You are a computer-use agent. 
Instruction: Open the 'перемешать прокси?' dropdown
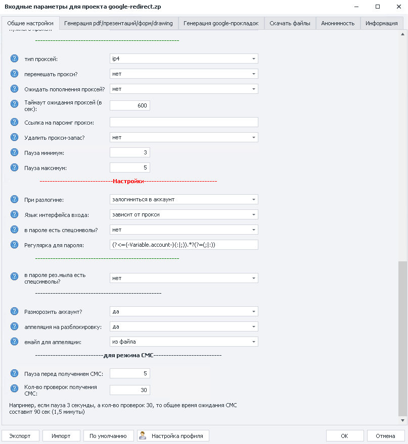184,74
